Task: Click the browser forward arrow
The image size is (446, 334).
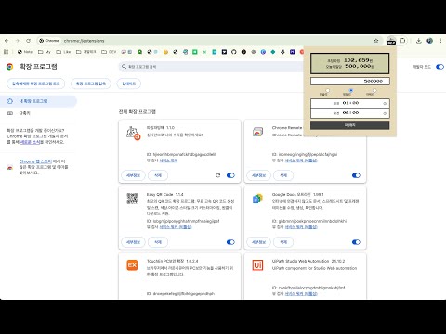Action: (x=18, y=41)
